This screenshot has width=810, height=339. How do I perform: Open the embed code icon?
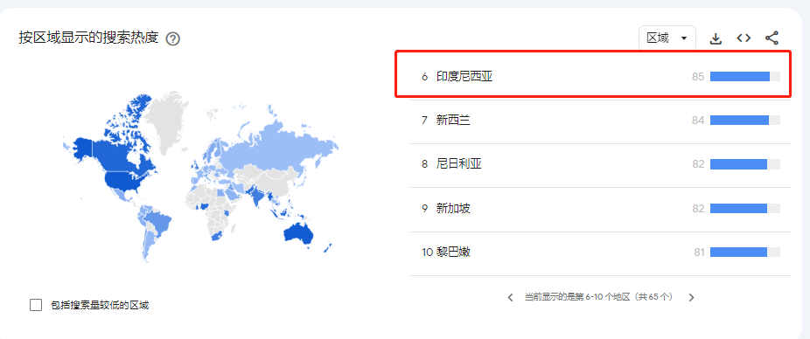744,38
